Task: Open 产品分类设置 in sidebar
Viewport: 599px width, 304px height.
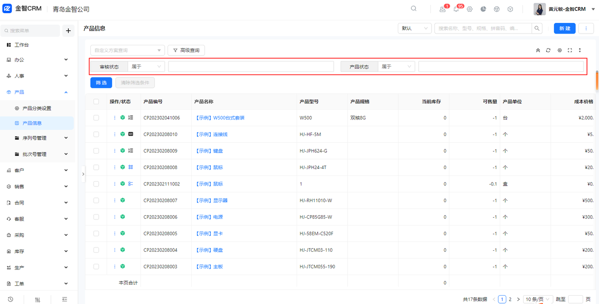Action: [37, 108]
